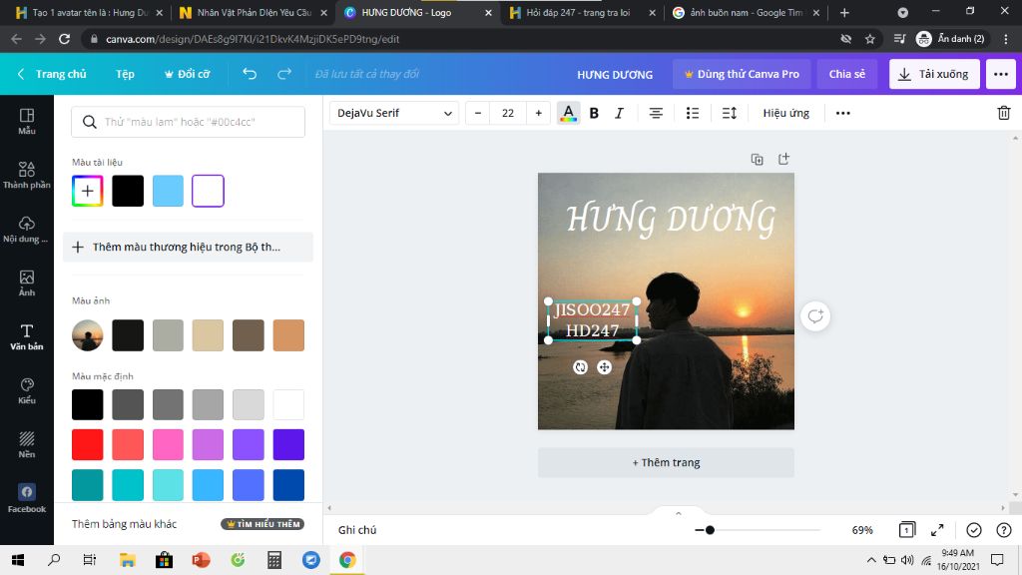
Task: Select the pink default color swatch
Action: (x=168, y=444)
